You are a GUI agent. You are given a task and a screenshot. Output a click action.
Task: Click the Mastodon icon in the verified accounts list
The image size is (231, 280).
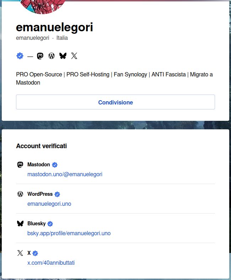[x=20, y=165]
